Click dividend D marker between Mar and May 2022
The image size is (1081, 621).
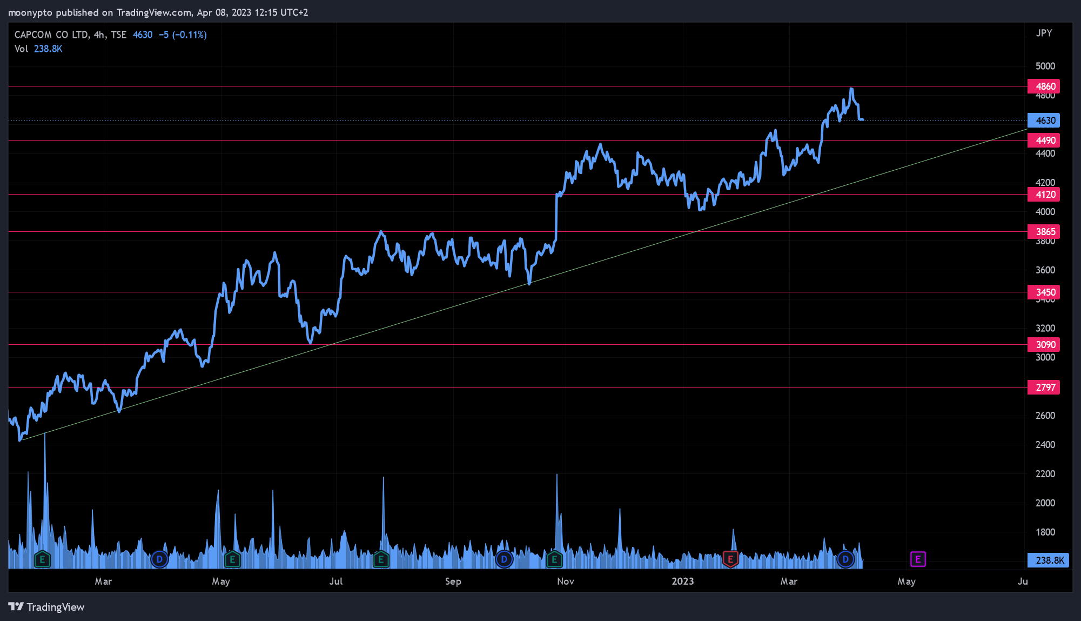tap(159, 559)
